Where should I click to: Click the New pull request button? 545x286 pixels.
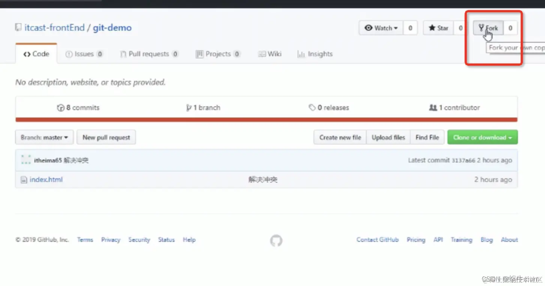[106, 137]
